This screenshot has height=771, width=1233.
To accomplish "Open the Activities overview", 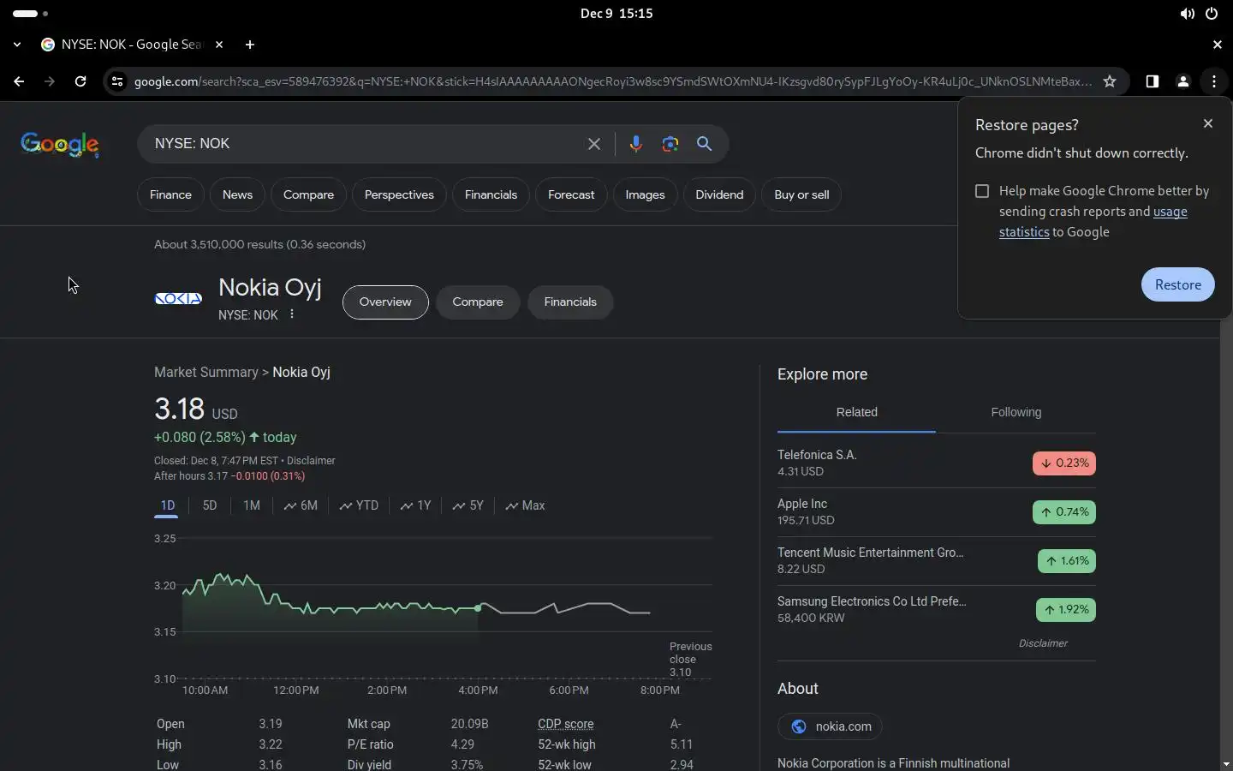I will pyautogui.click(x=30, y=14).
